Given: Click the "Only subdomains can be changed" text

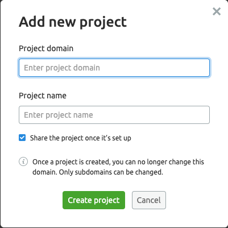Looking at the screenshot, I should (x=111, y=172).
